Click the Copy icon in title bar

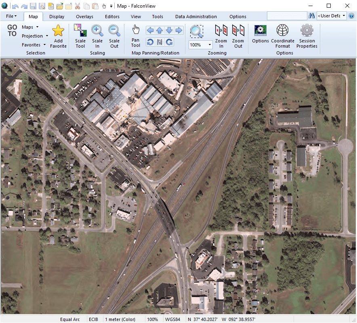(86, 6)
